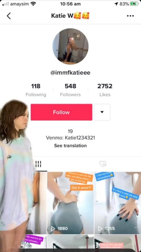This screenshot has height=252, width=141.
Task: Tap the pink Follow button
Action: click(61, 112)
